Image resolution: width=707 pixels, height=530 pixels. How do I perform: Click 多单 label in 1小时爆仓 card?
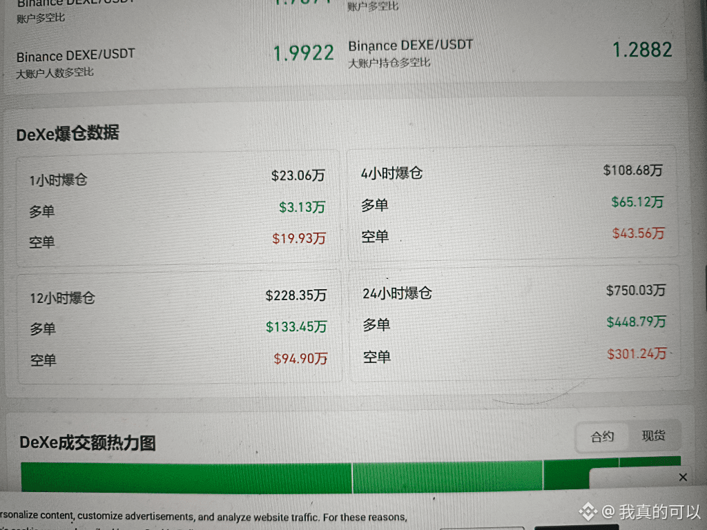coord(42,211)
